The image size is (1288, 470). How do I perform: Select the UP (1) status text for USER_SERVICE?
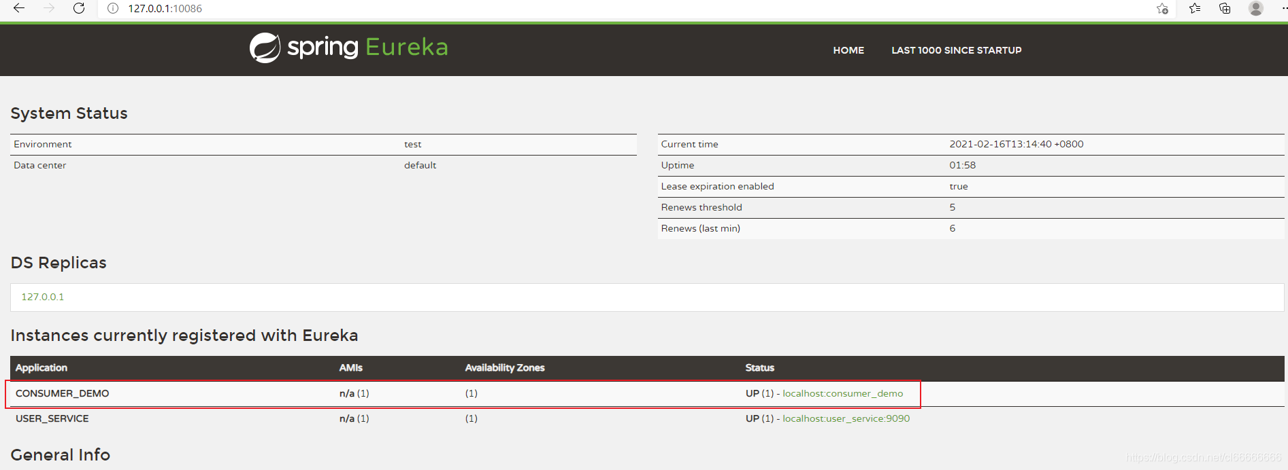759,418
